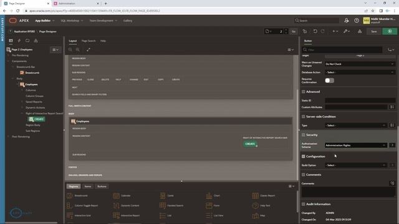The height and width of the screenshot is (224, 399).
Task: Open the Shared Components icon in toolbar
Action: (x=360, y=31)
